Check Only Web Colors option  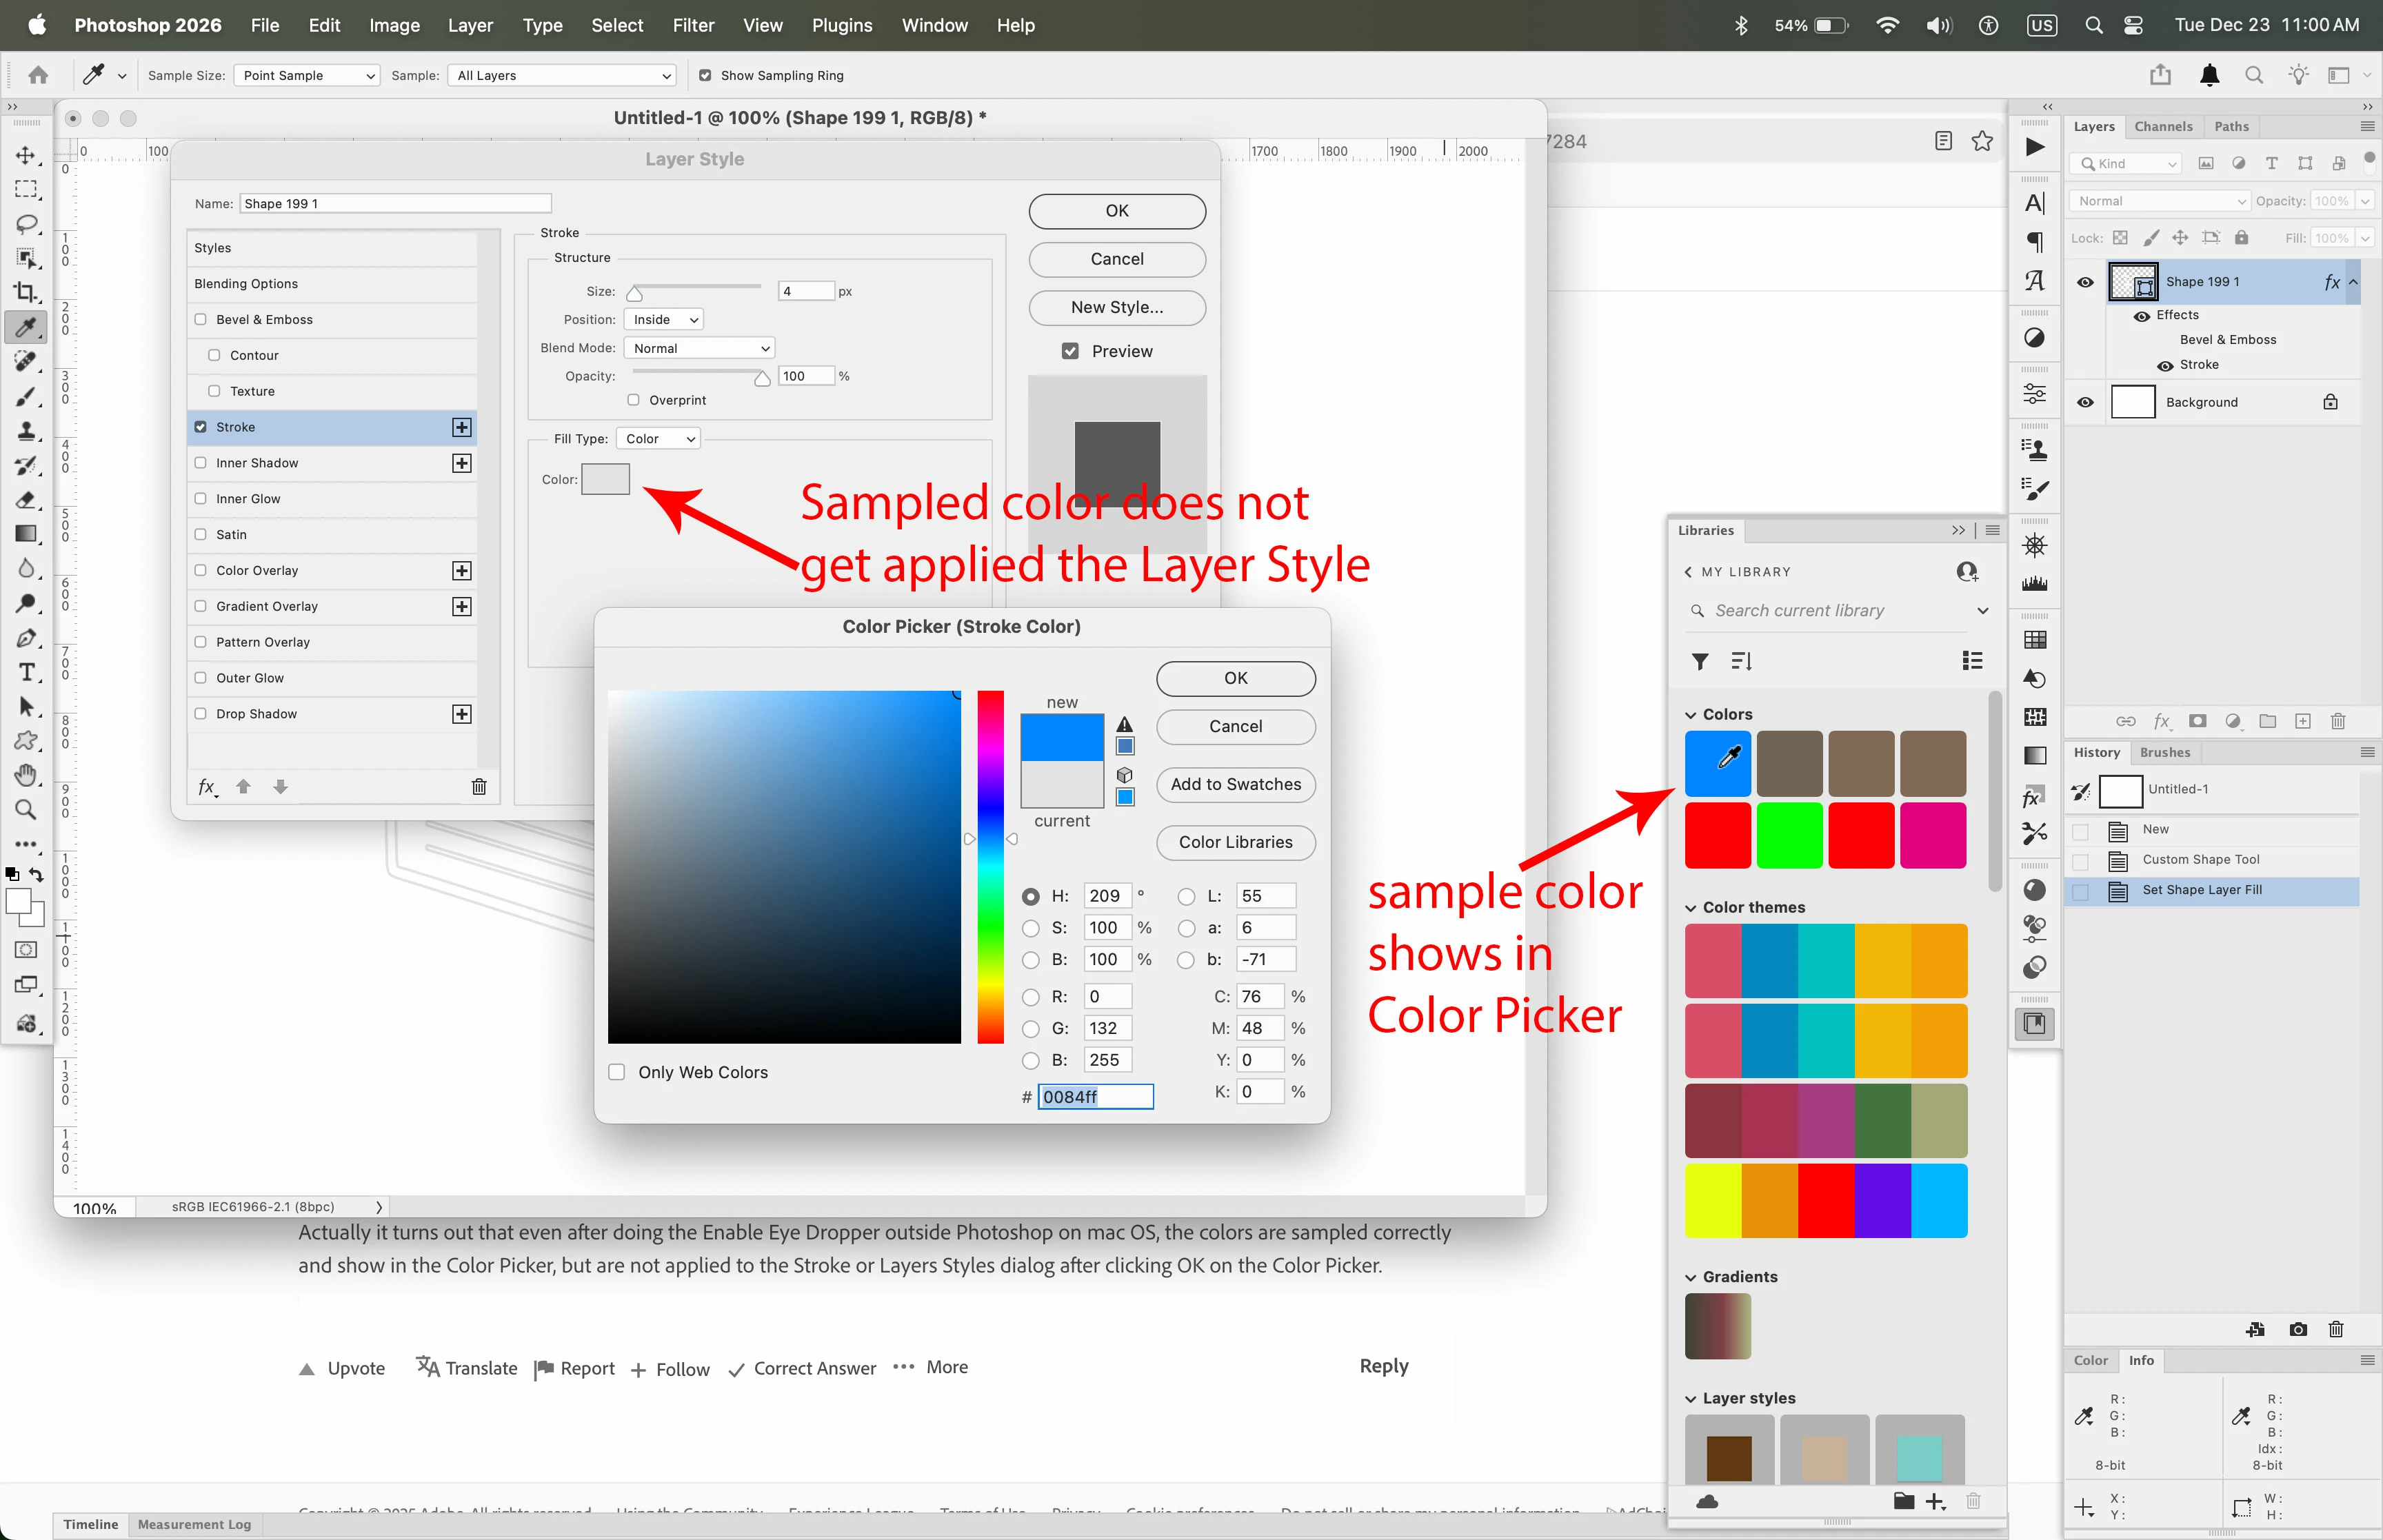coord(617,1072)
